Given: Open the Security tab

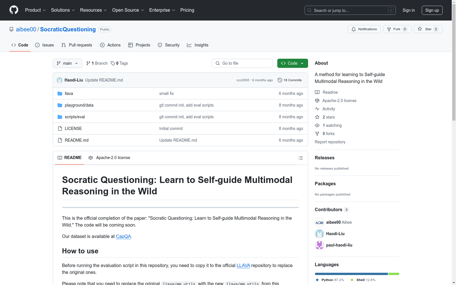Looking at the screenshot, I should click(169, 45).
